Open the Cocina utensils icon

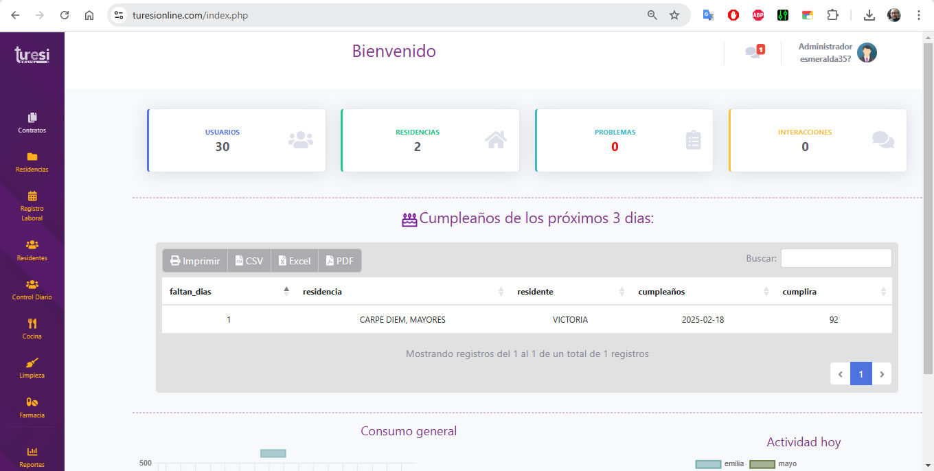[x=32, y=323]
